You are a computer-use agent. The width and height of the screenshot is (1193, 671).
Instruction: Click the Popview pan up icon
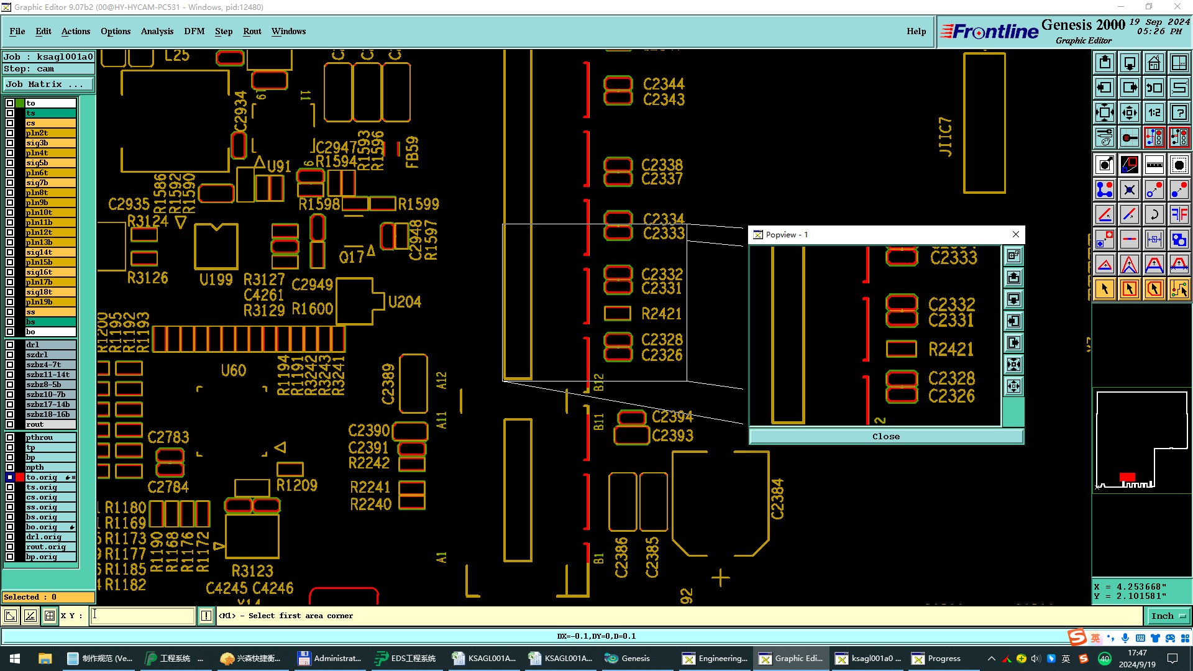coord(1013,278)
